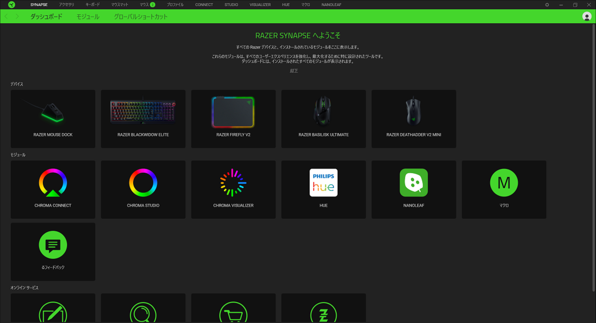This screenshot has height=323, width=596.
Task: Open the NANOLEAF top tab
Action: click(331, 4)
